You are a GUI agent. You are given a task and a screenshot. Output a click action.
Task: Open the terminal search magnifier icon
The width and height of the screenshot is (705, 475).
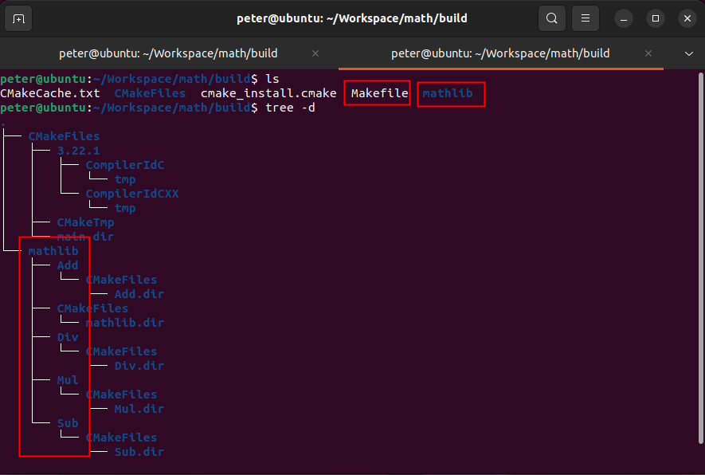click(x=551, y=18)
